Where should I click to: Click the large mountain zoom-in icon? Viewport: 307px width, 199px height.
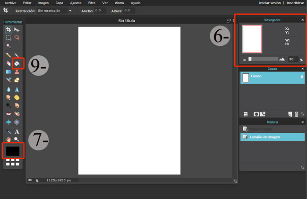(x=282, y=59)
